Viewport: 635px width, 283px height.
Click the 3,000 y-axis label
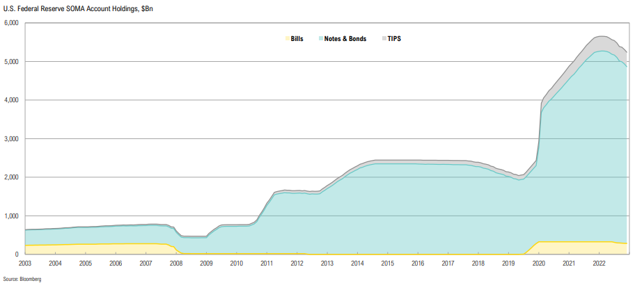(x=10, y=139)
